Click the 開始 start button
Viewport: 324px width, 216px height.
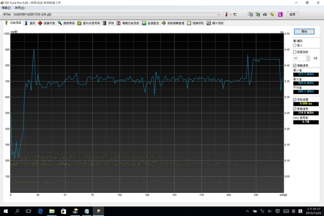pos(304,32)
